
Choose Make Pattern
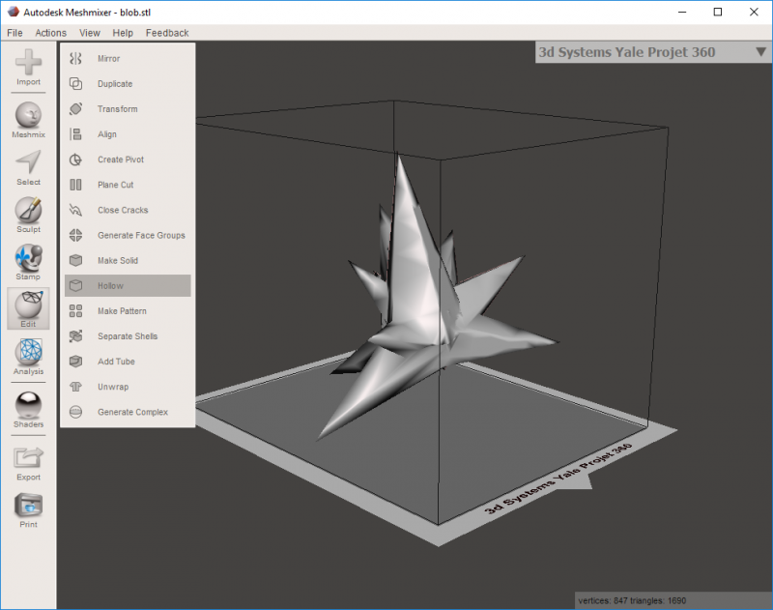128,311
